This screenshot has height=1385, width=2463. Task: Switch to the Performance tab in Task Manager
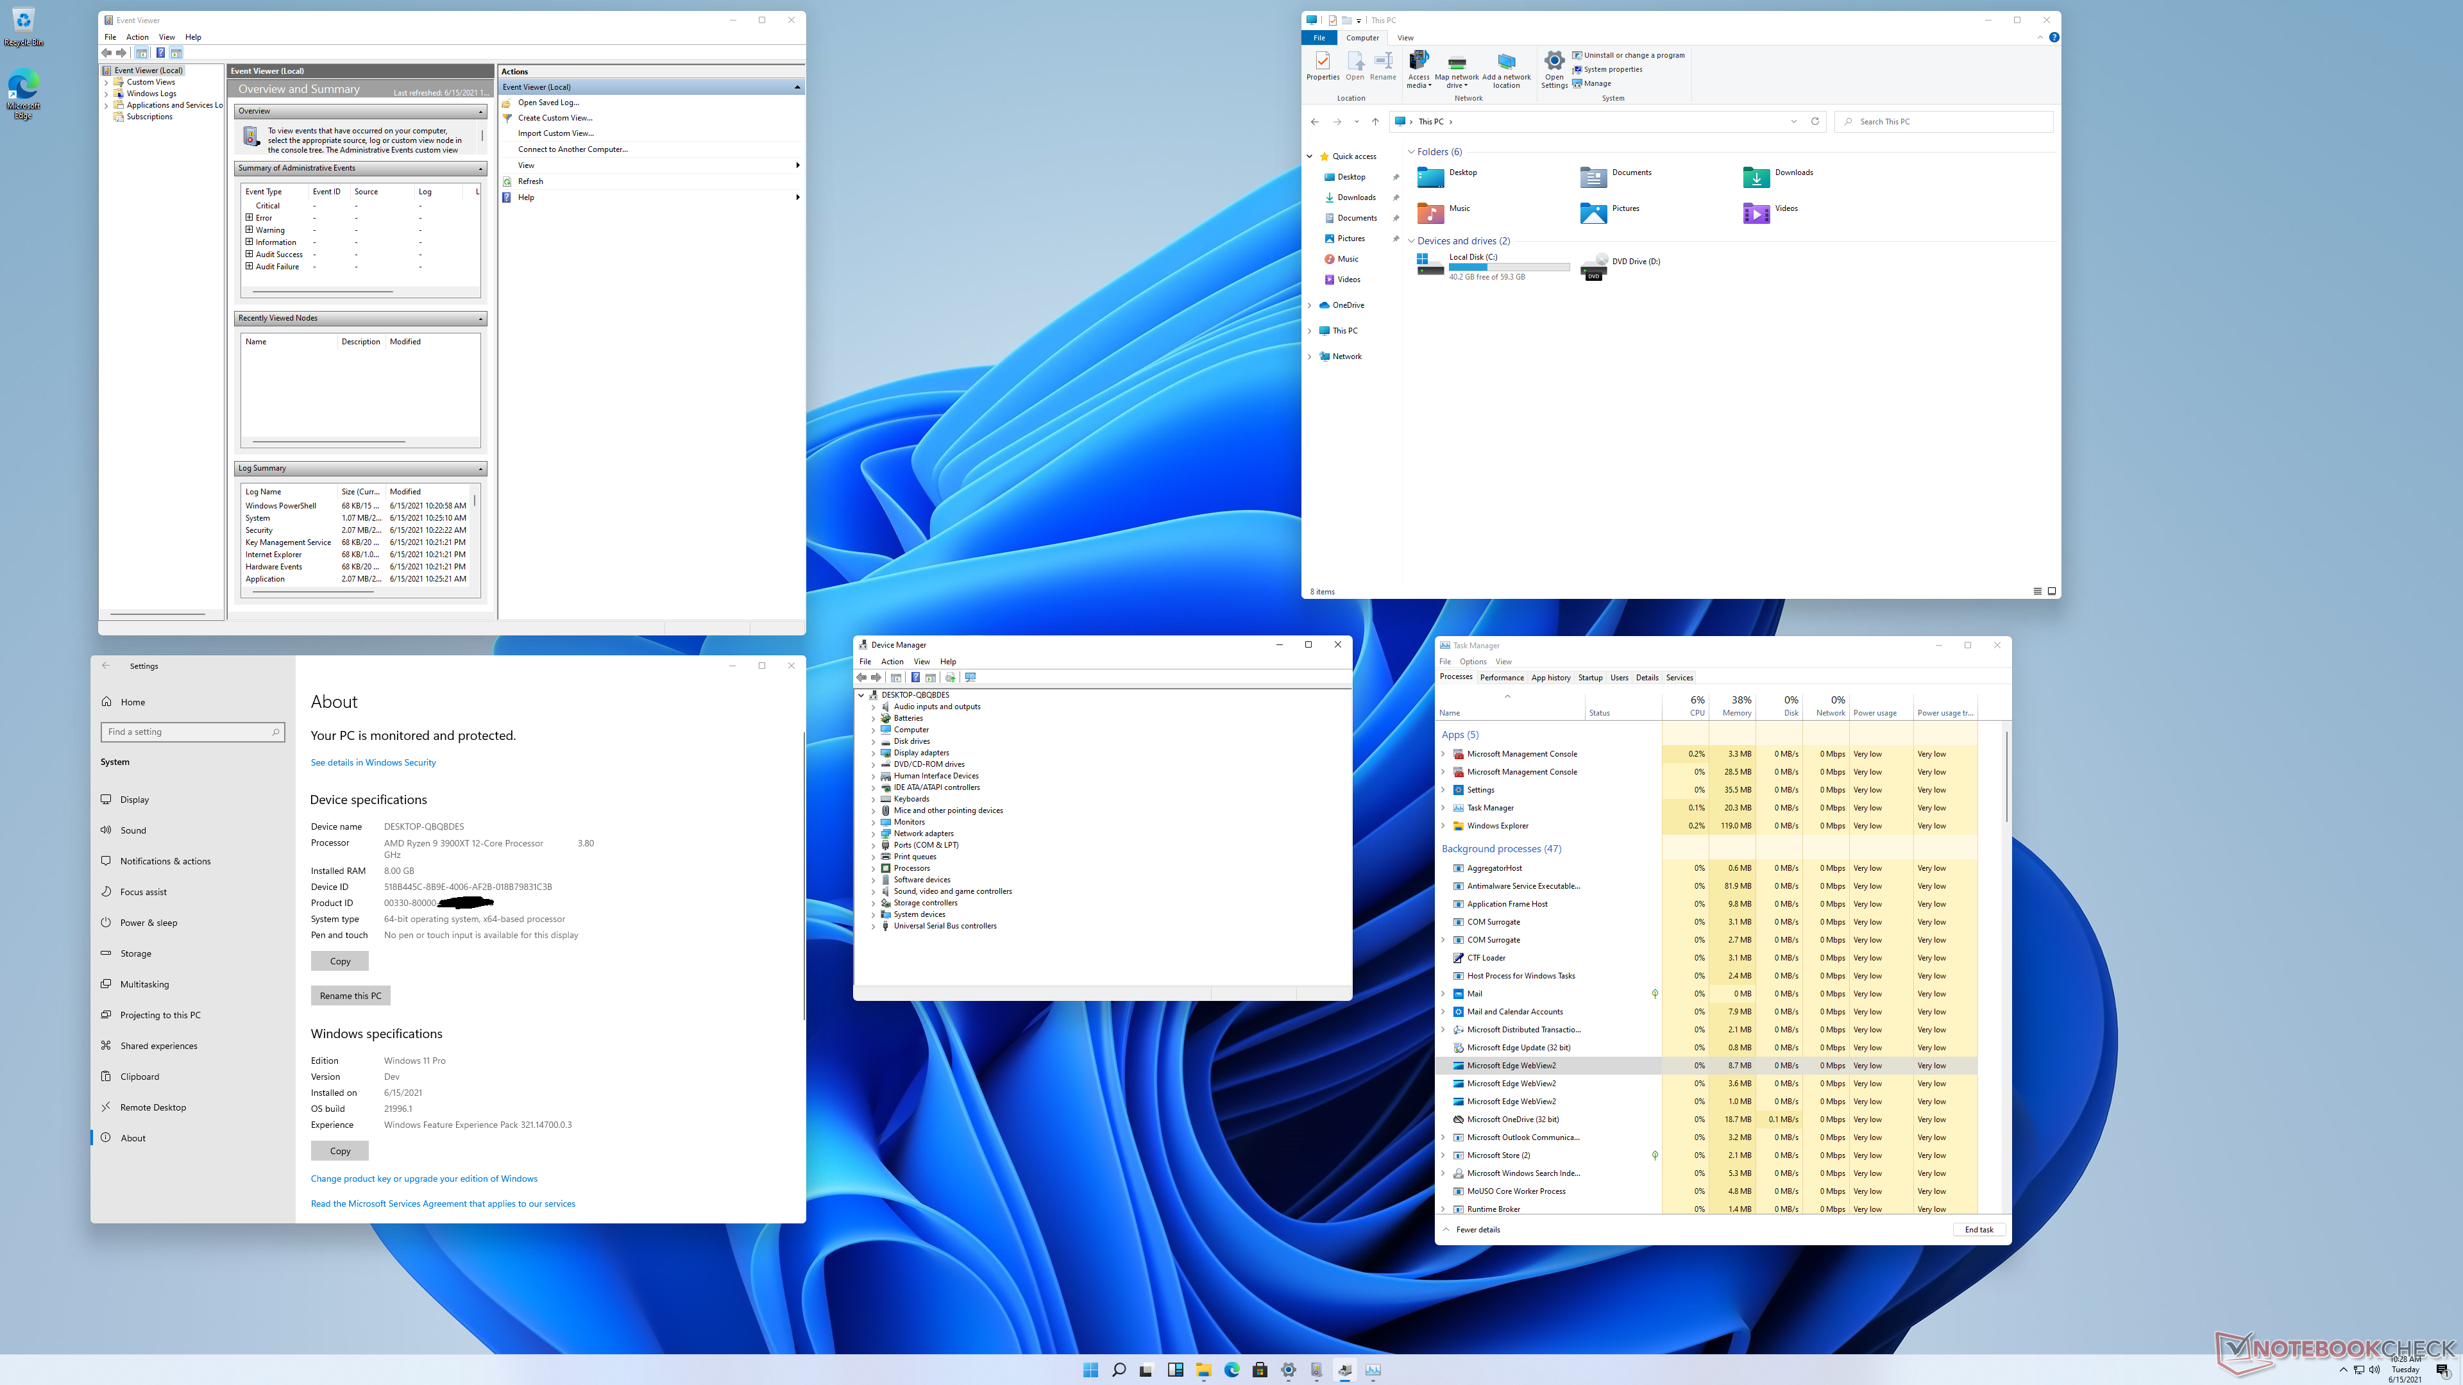click(1501, 676)
